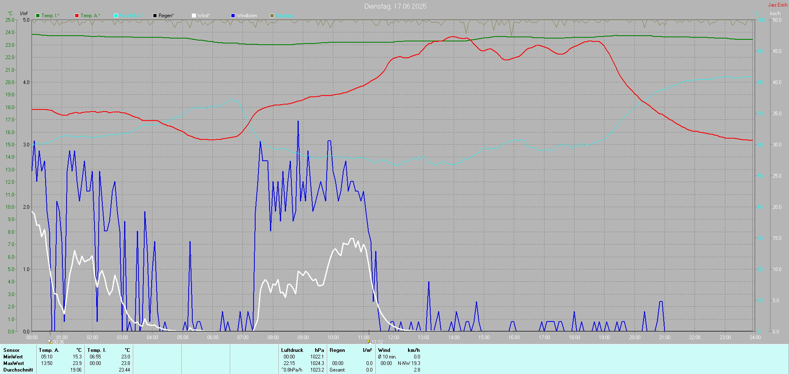Image resolution: width=789 pixels, height=374 pixels.
Task: Click the 11:12 marker time label
Action: point(377,342)
